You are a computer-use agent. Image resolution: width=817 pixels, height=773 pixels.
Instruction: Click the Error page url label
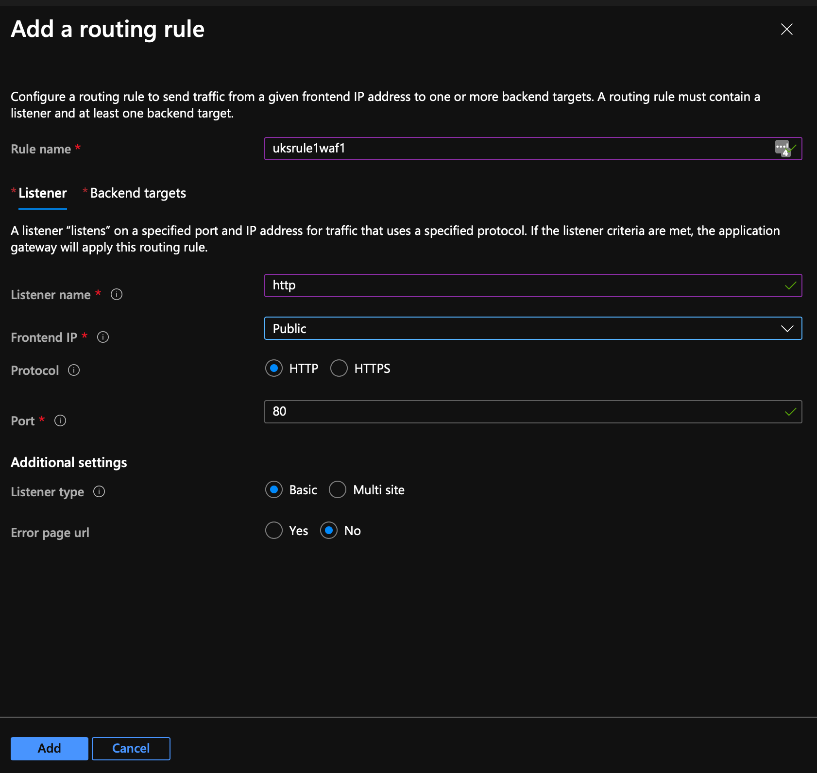point(50,533)
